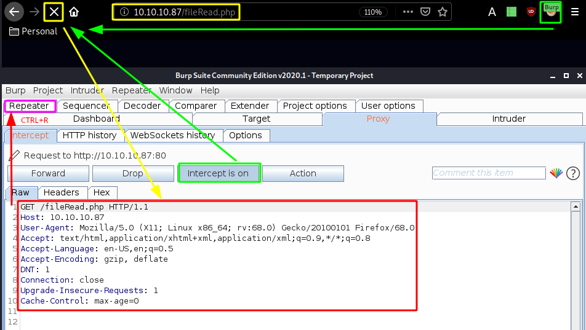Image resolution: width=586 pixels, height=330 pixels.
Task: Click the Comment this item field
Action: 489,173
